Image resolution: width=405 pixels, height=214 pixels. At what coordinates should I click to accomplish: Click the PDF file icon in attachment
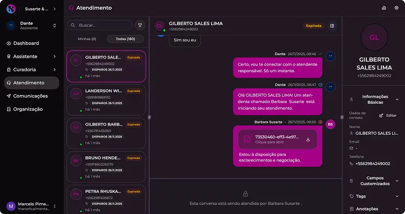(x=247, y=139)
